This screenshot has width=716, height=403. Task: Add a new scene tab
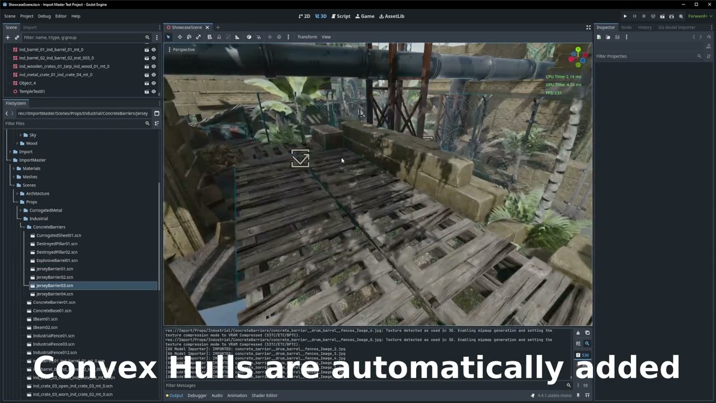click(218, 27)
